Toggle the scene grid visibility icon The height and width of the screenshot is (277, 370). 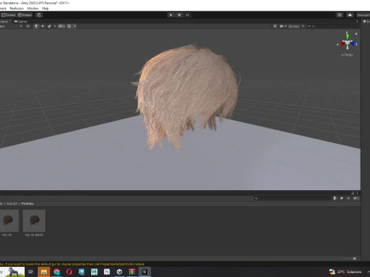click(x=69, y=26)
